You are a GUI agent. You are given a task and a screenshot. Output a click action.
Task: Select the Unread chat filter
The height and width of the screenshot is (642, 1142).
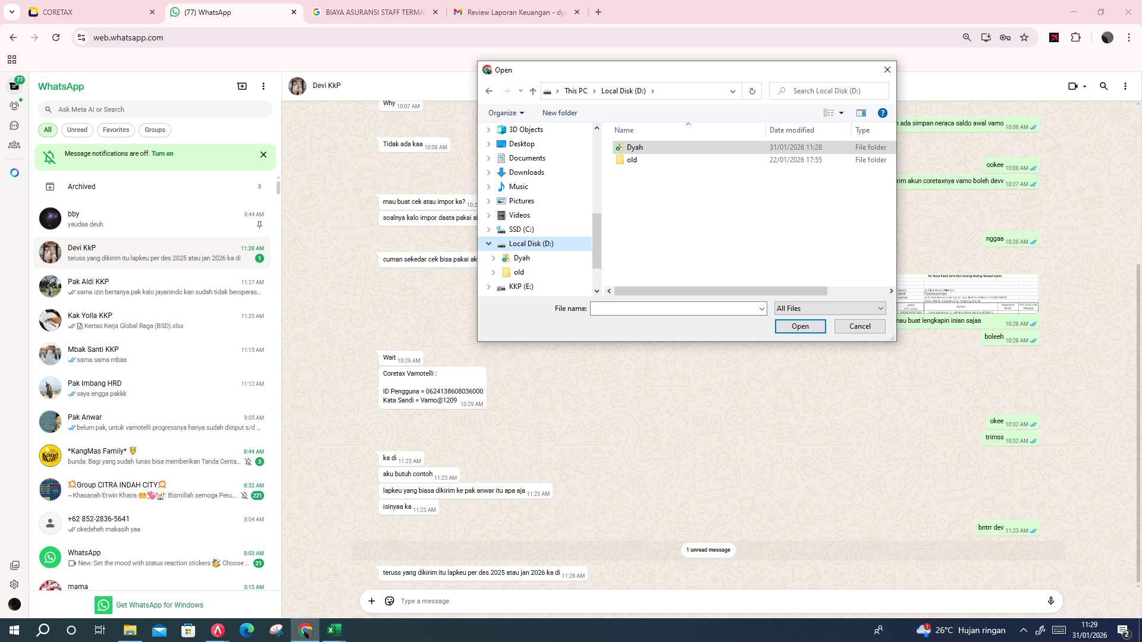[x=77, y=130]
